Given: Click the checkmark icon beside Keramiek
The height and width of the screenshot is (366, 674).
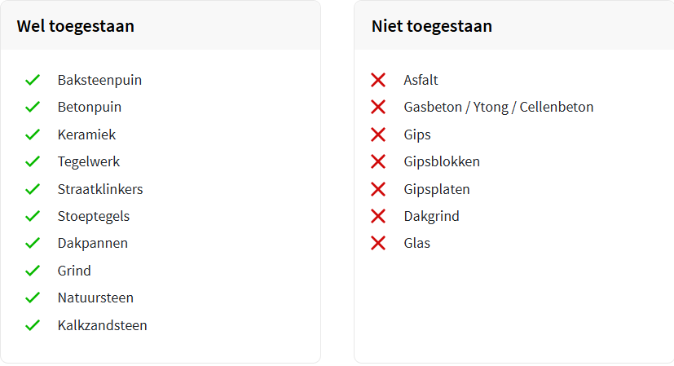Looking at the screenshot, I should (33, 134).
